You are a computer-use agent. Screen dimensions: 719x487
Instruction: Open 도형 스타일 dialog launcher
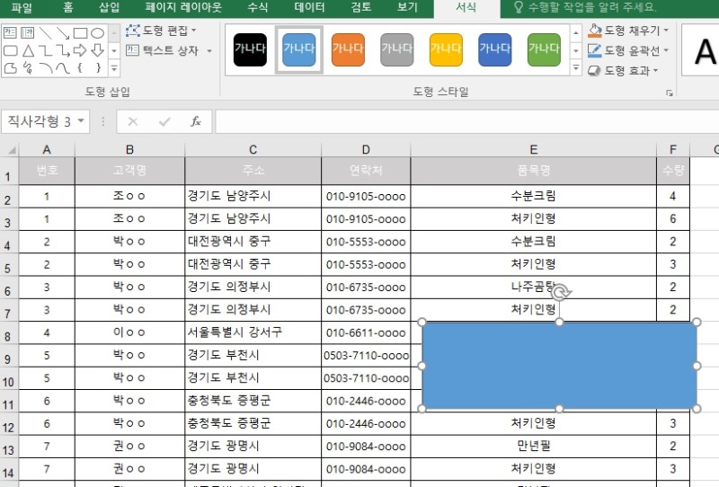[670, 93]
